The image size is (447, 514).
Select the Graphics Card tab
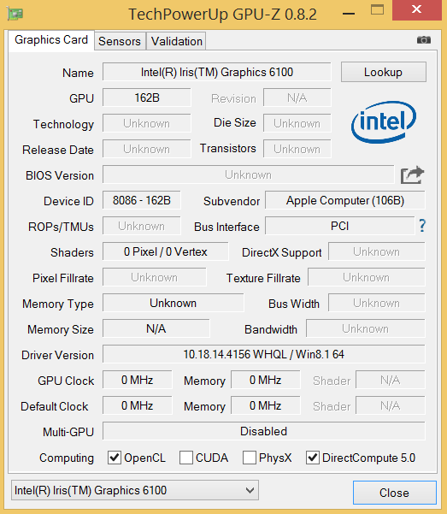pos(51,40)
